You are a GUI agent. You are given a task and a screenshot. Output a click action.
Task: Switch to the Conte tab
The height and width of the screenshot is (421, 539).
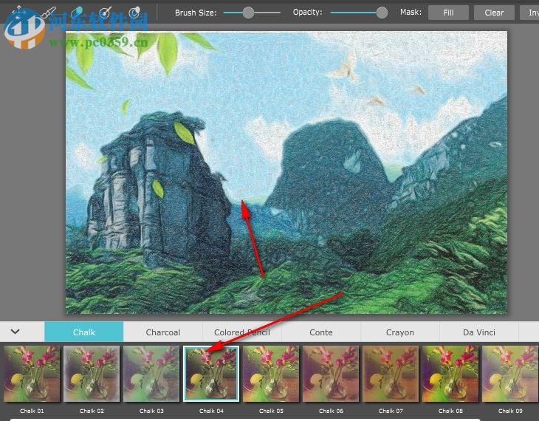[321, 332]
